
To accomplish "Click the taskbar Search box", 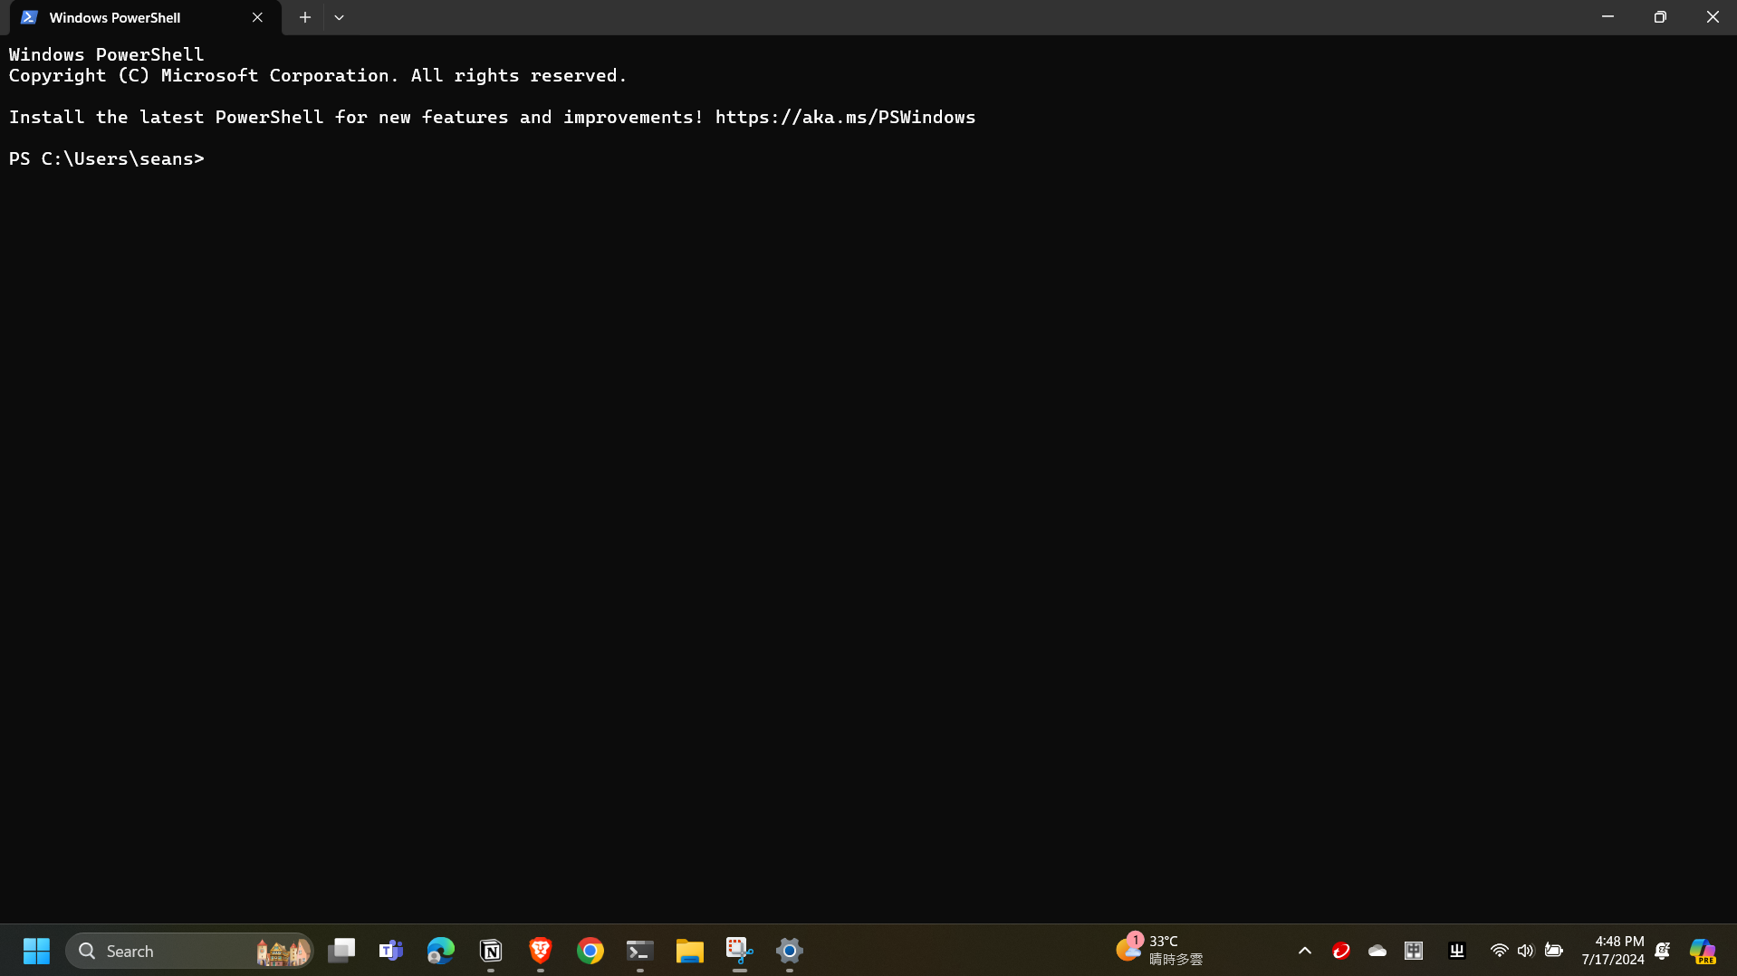I will click(189, 951).
